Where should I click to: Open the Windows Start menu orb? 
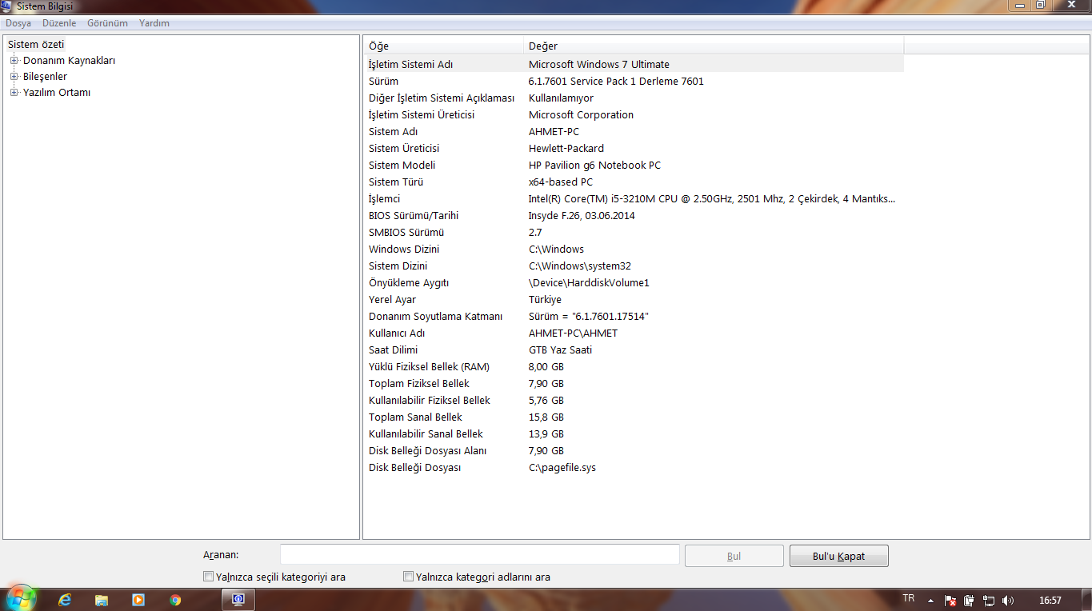[x=21, y=598]
